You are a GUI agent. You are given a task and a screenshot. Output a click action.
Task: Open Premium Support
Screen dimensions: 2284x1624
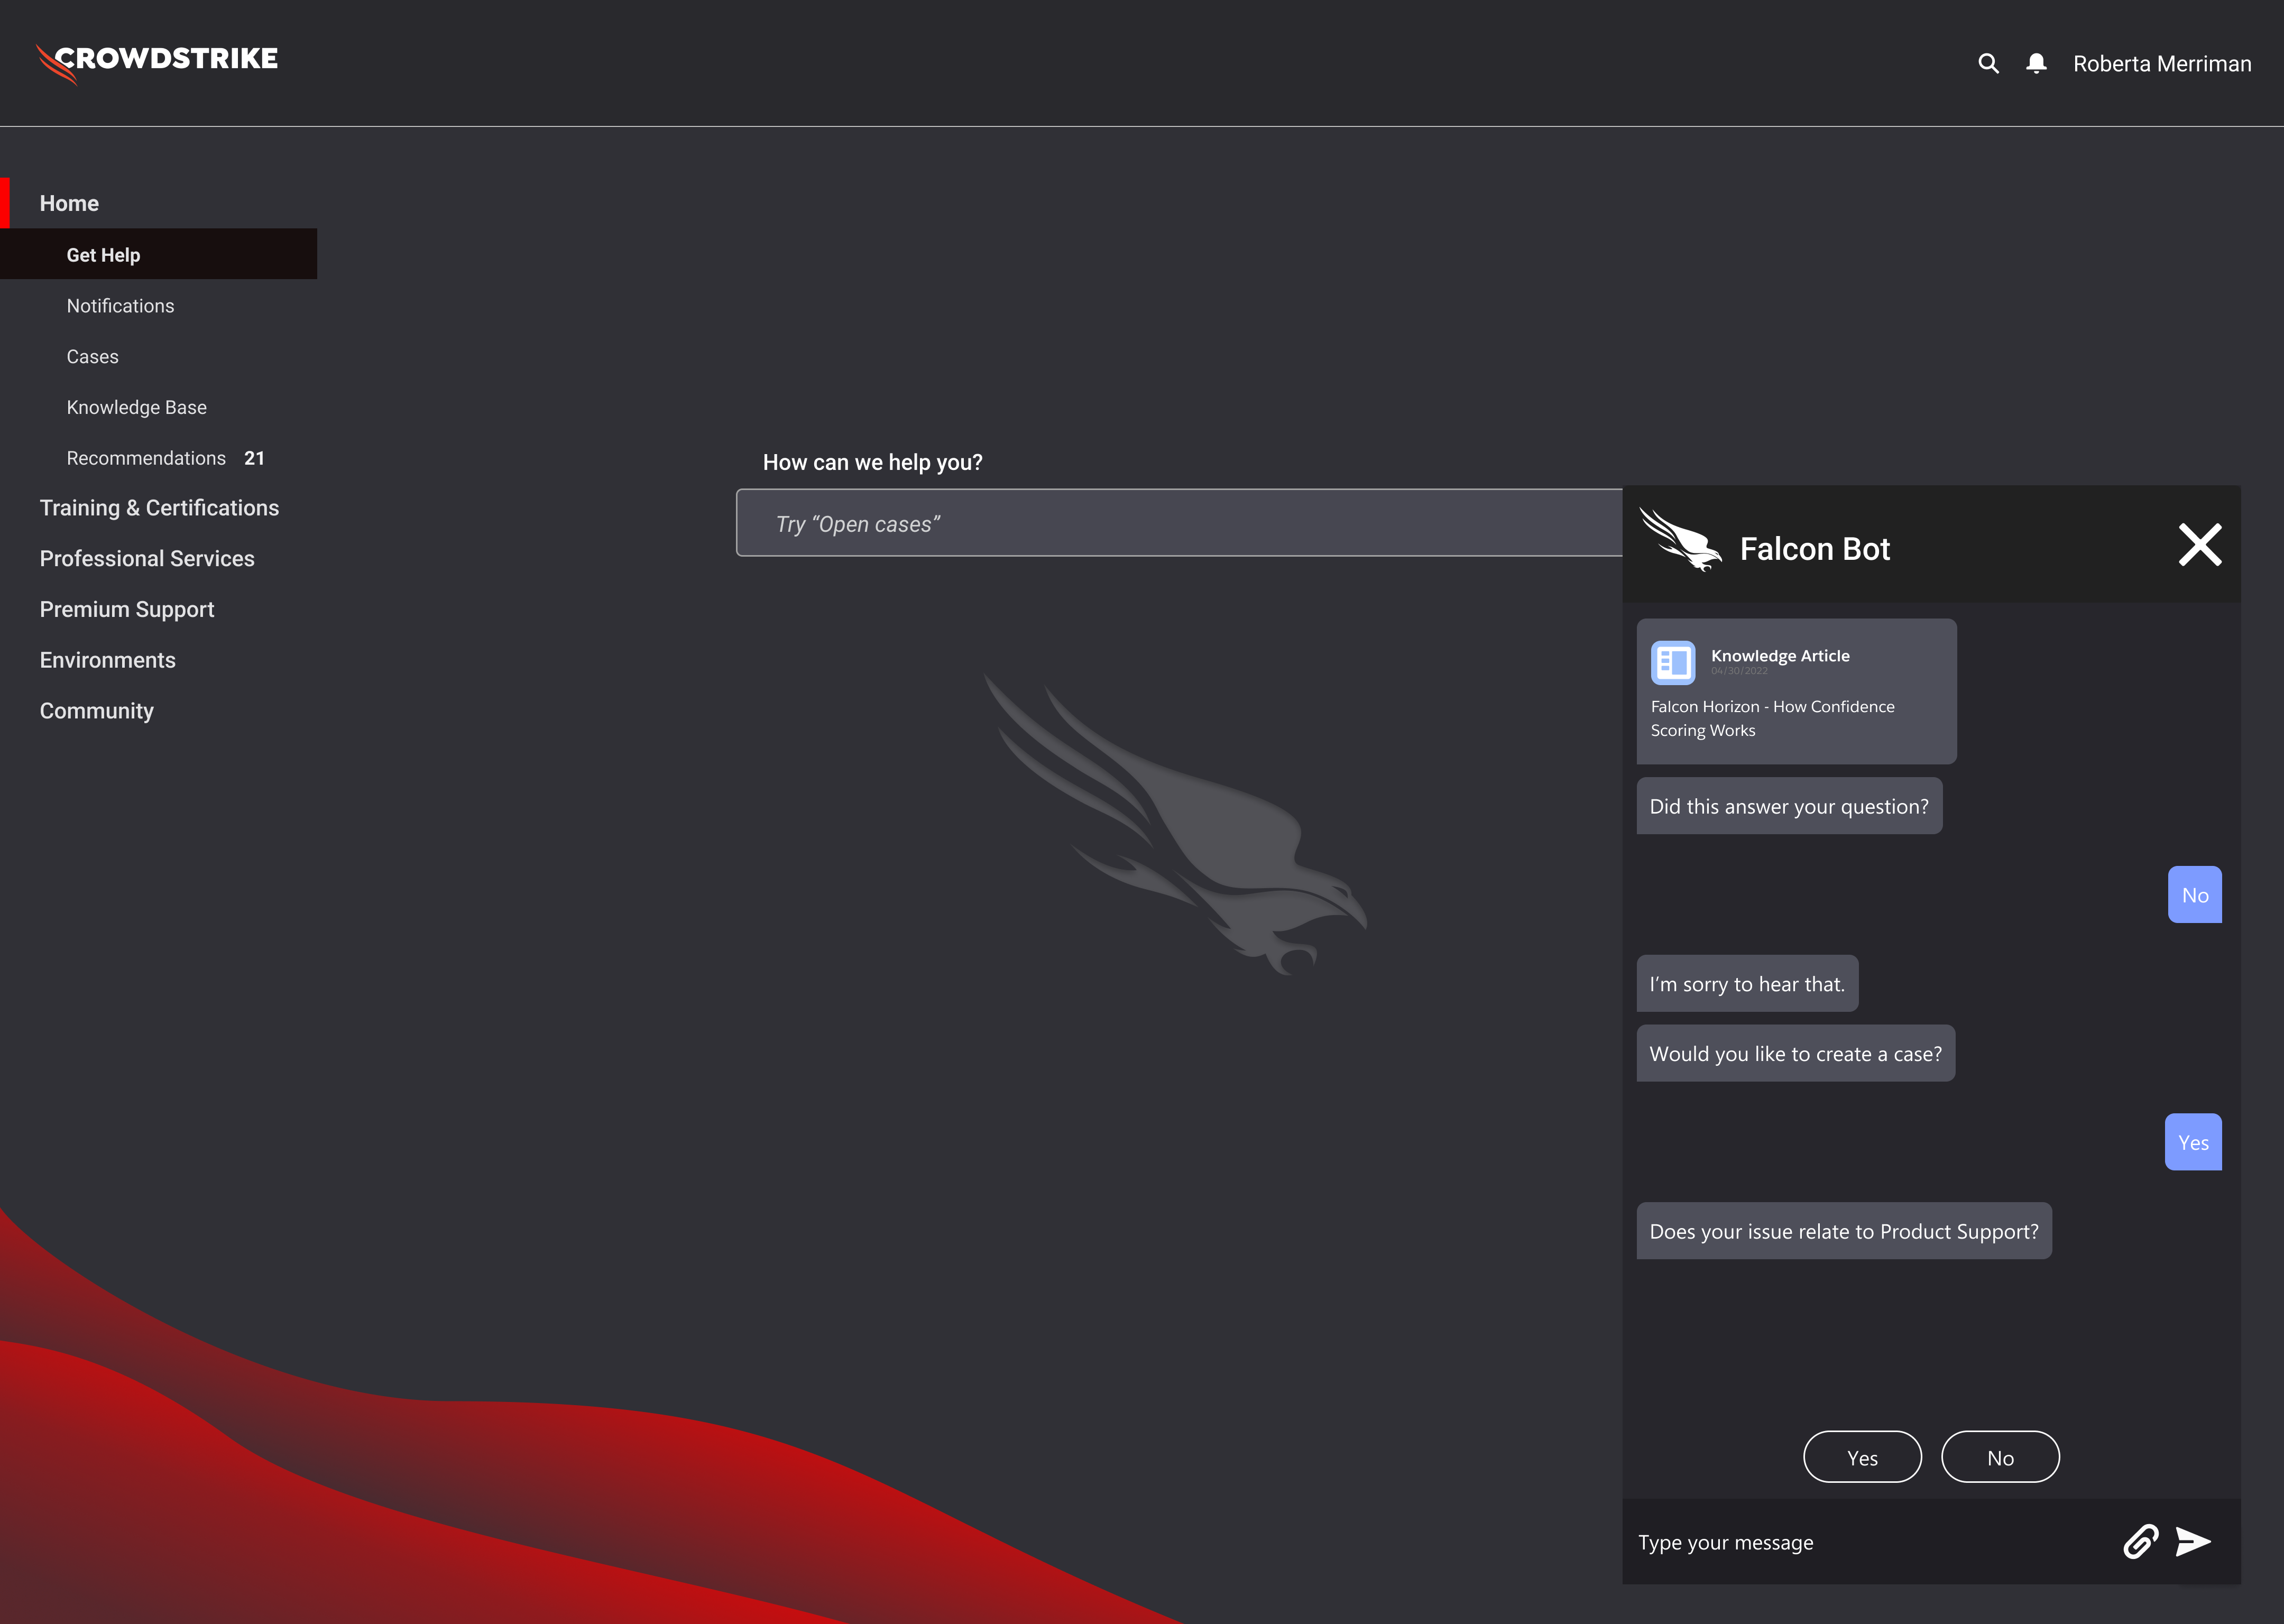(127, 610)
